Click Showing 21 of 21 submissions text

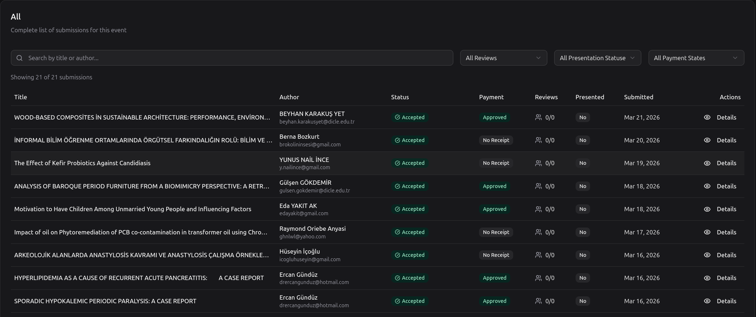(x=51, y=77)
